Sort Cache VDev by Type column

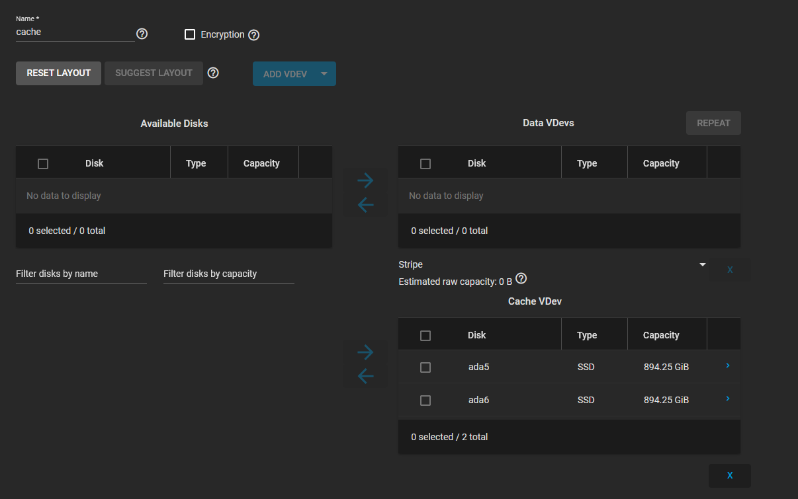click(x=587, y=335)
